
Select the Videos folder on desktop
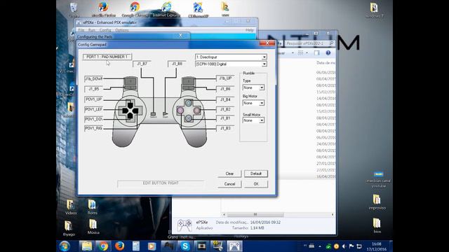click(71, 207)
